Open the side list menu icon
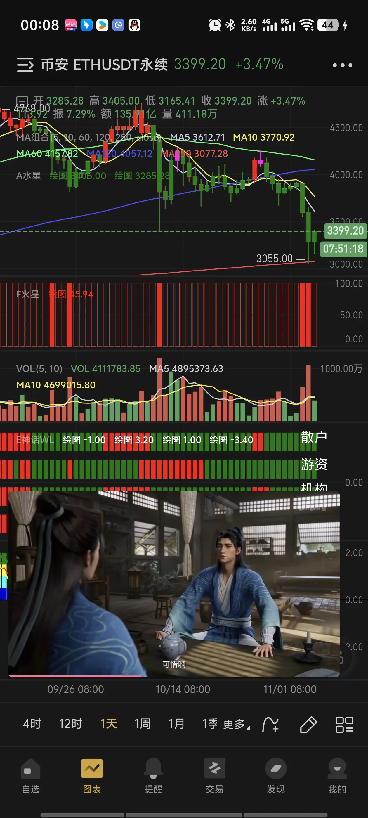Image resolution: width=368 pixels, height=818 pixels. click(25, 65)
